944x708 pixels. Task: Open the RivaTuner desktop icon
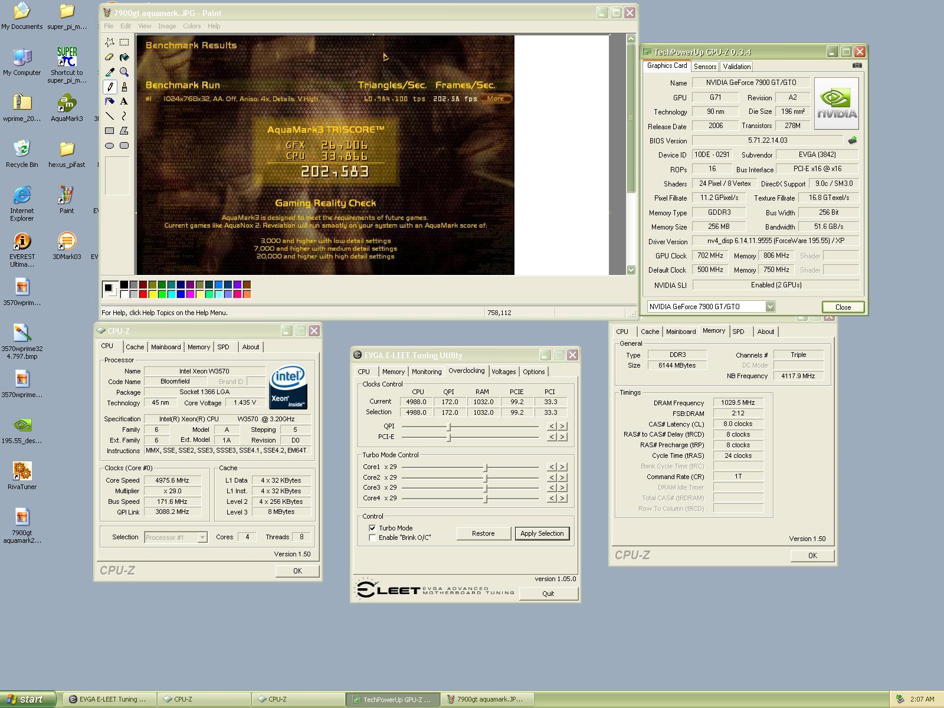(x=22, y=476)
